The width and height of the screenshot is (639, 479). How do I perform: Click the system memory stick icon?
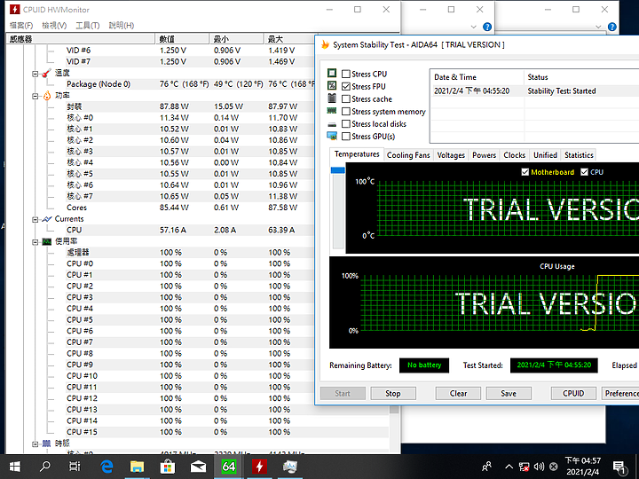[332, 110]
